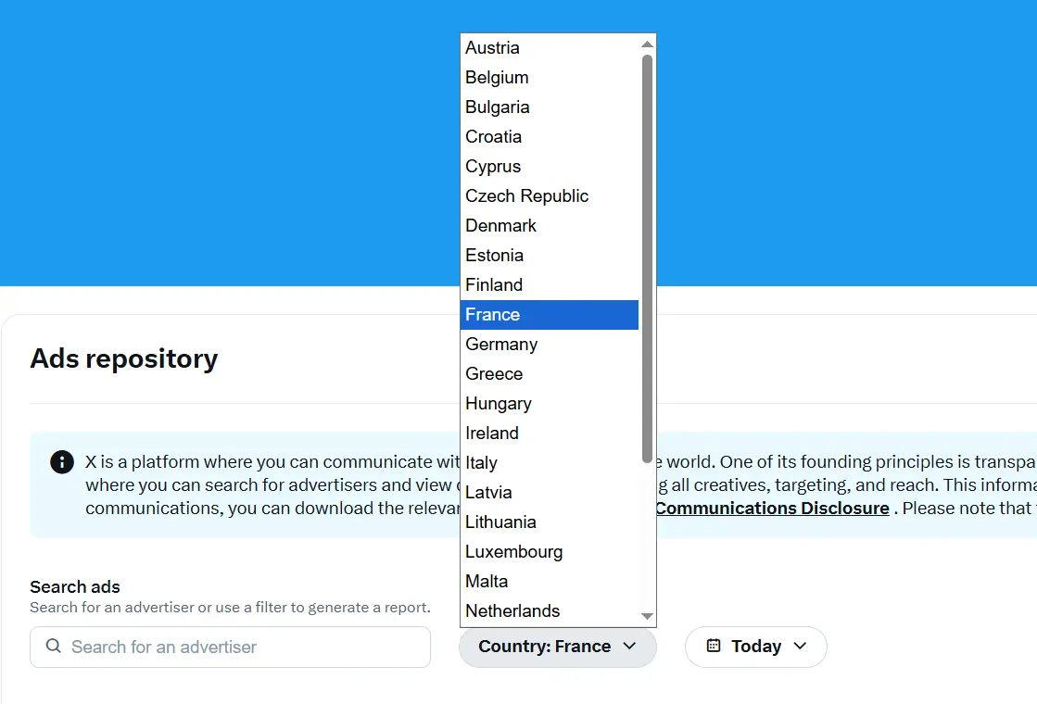Choose Czech Republic in the country list
Image resolution: width=1037 pixels, height=704 pixels.
point(526,195)
